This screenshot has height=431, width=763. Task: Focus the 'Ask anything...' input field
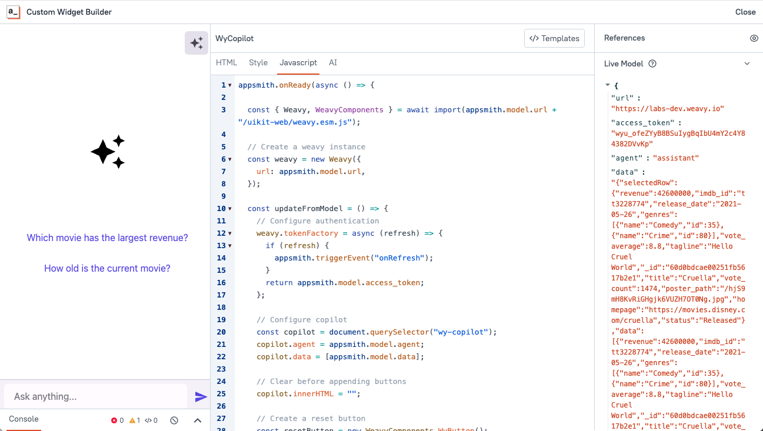coord(96,396)
